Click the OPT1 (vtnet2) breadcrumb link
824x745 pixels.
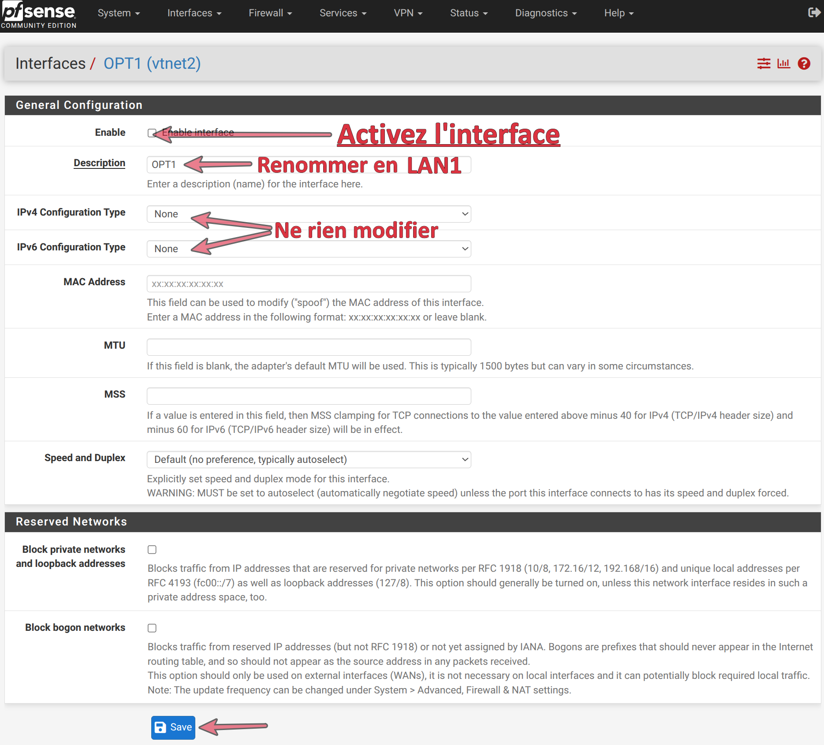(152, 64)
